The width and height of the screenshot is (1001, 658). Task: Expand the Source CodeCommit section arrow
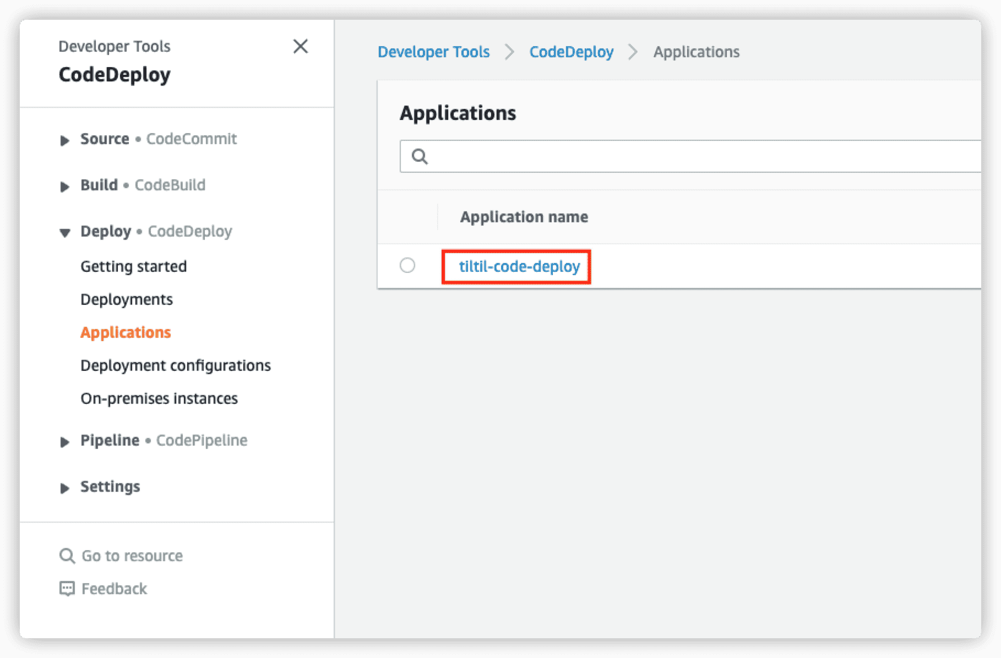64,140
